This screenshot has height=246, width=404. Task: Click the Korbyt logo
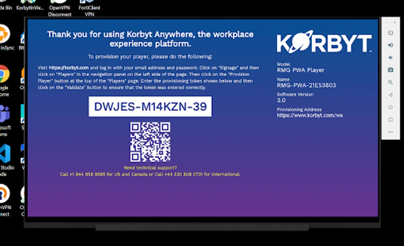click(324, 42)
